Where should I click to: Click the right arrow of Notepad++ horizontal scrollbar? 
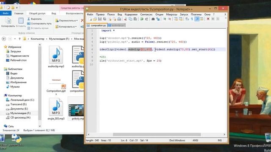point(224,134)
